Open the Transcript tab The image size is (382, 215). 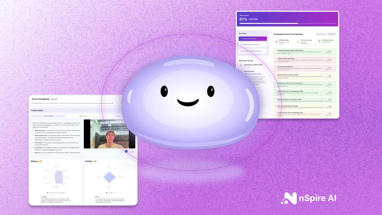pyautogui.click(x=118, y=116)
